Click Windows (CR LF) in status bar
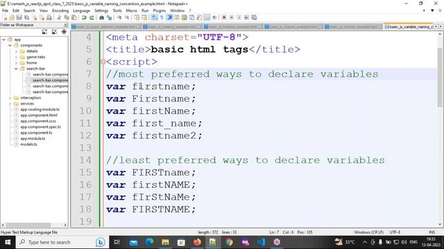 (x=368, y=232)
